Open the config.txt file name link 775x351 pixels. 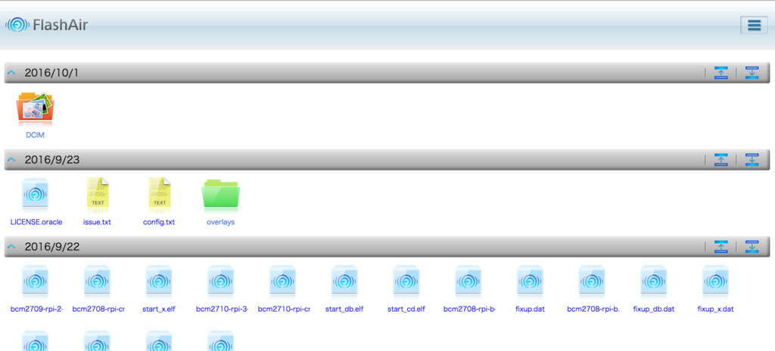click(x=159, y=223)
